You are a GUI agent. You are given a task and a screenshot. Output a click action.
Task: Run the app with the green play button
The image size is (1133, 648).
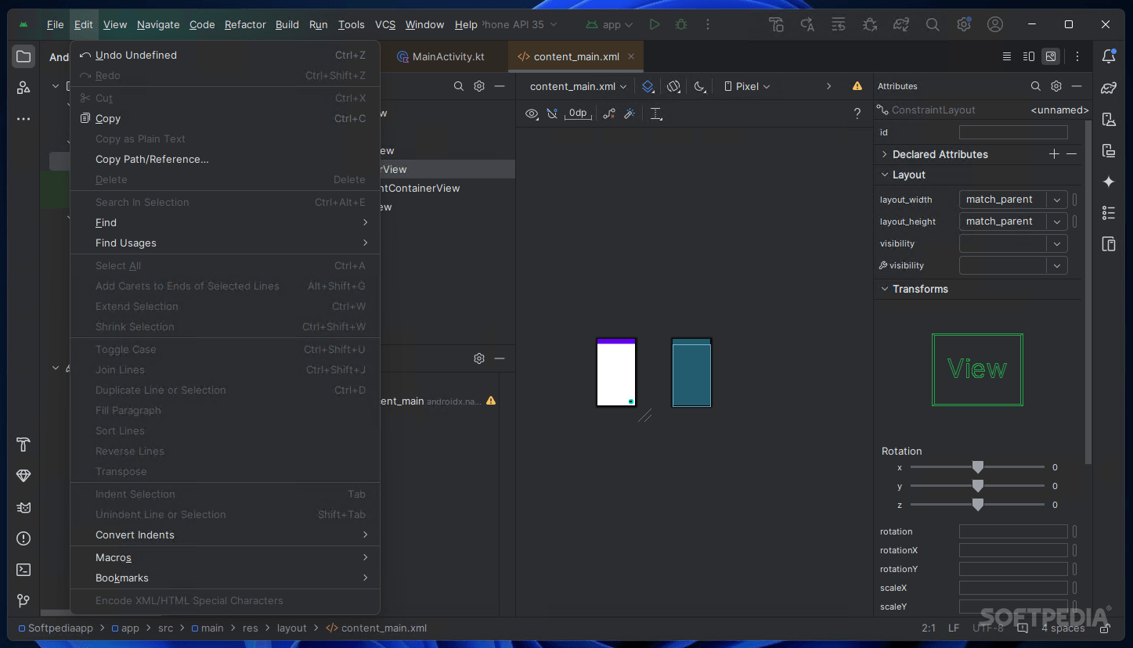point(655,24)
